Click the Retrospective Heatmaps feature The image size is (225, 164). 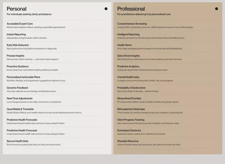pyautogui.click(x=131, y=109)
